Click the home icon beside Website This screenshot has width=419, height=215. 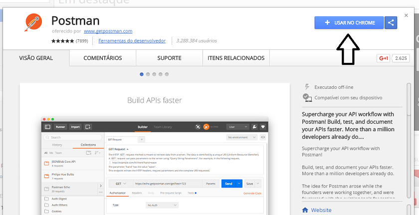305,210
